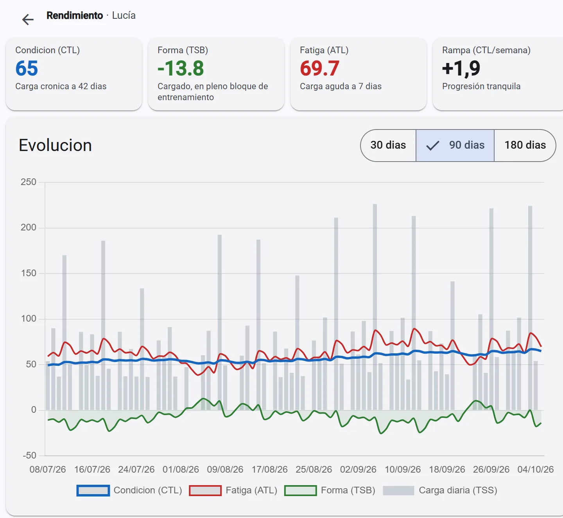563x518 pixels.
Task: Toggle Carga diaria (TSS) legend series
Action: [x=440, y=490]
